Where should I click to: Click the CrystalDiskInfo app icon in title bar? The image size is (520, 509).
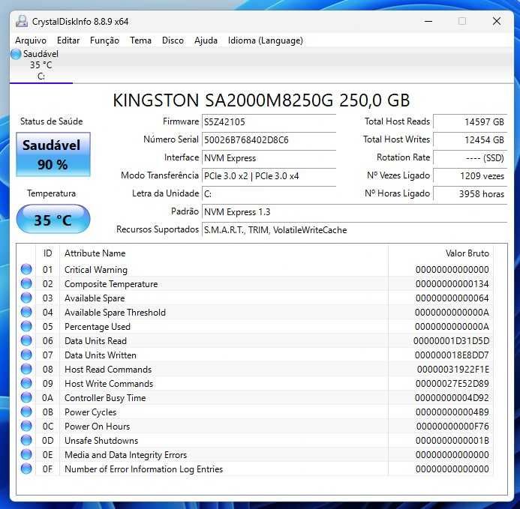pos(22,22)
